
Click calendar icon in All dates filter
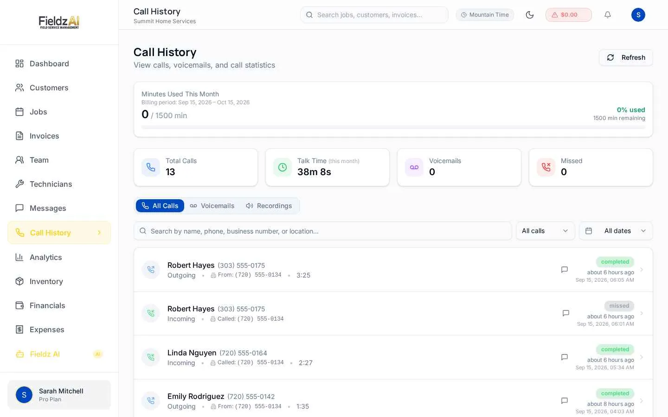(589, 231)
